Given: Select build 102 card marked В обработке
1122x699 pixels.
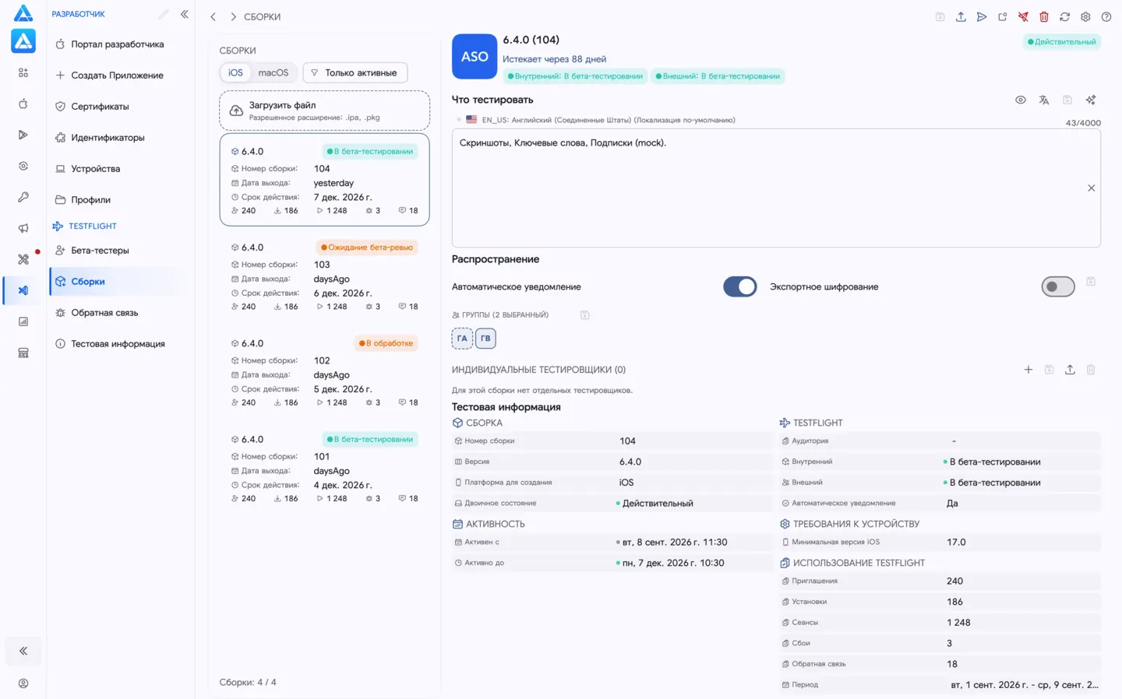Looking at the screenshot, I should (x=324, y=371).
